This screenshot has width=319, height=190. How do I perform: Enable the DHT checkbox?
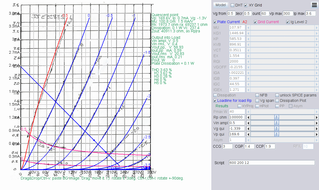[x=232, y=5]
